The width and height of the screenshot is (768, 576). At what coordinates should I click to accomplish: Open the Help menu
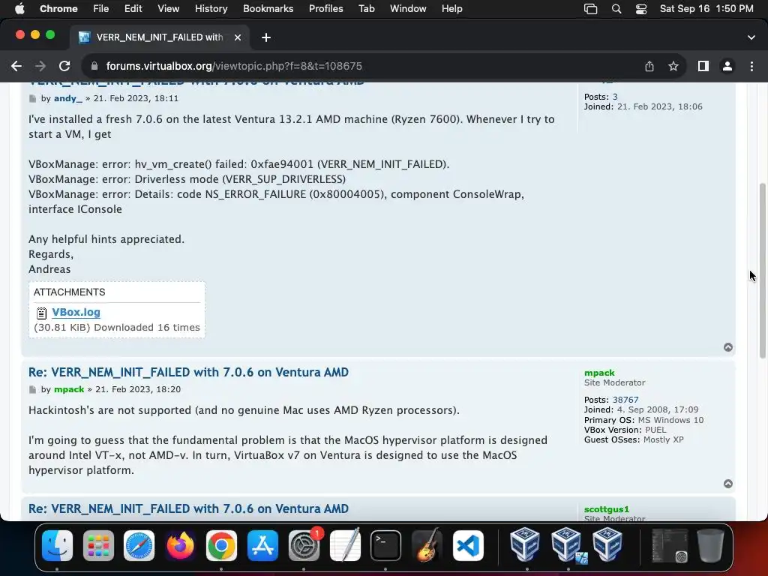point(451,9)
